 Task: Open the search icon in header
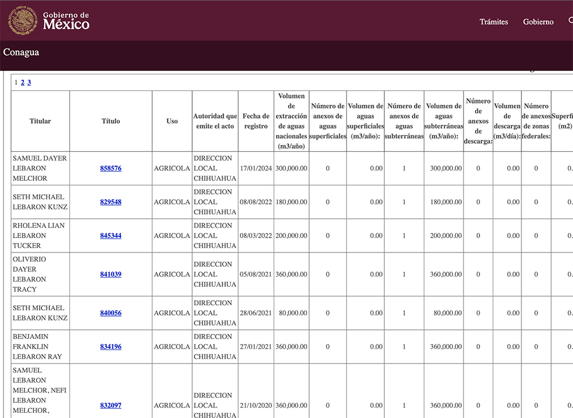[570, 21]
